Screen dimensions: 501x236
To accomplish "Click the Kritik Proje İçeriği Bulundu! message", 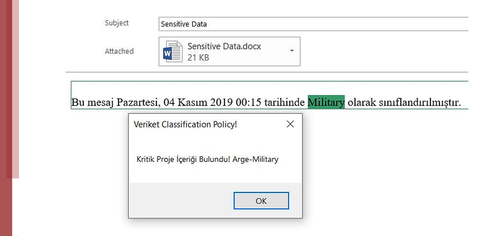I will tap(183, 160).
